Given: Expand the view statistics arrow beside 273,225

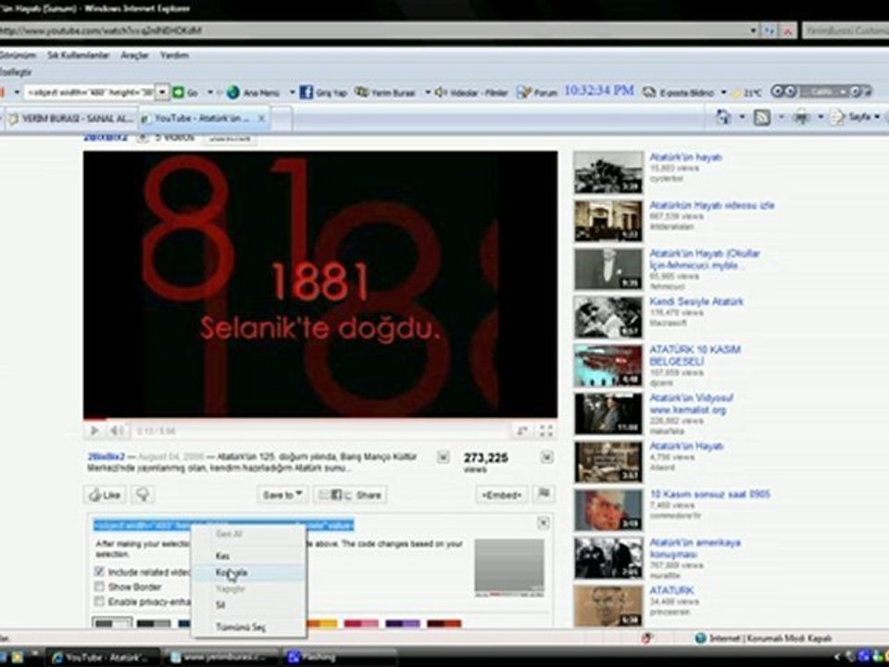Looking at the screenshot, I should click(546, 457).
